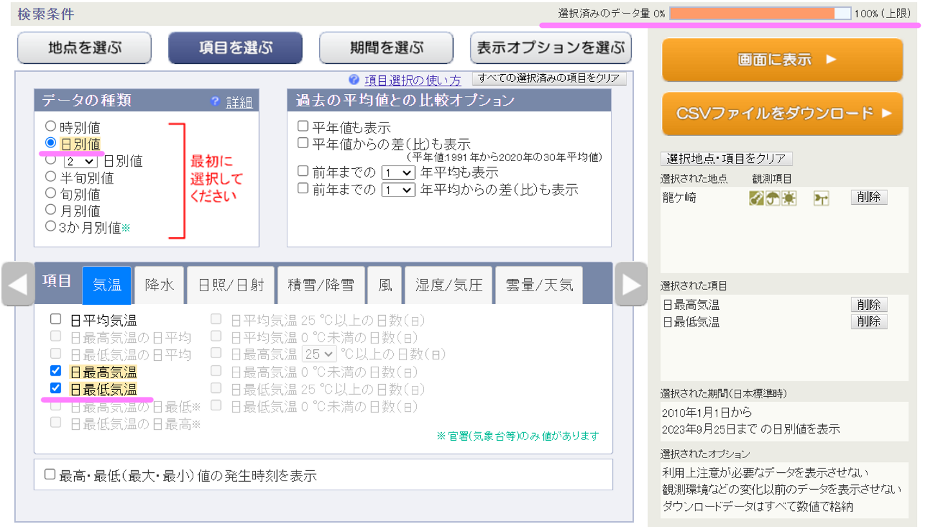This screenshot has height=527, width=928.
Task: Enable the 平年値も表示 checkbox
Action: 303,127
